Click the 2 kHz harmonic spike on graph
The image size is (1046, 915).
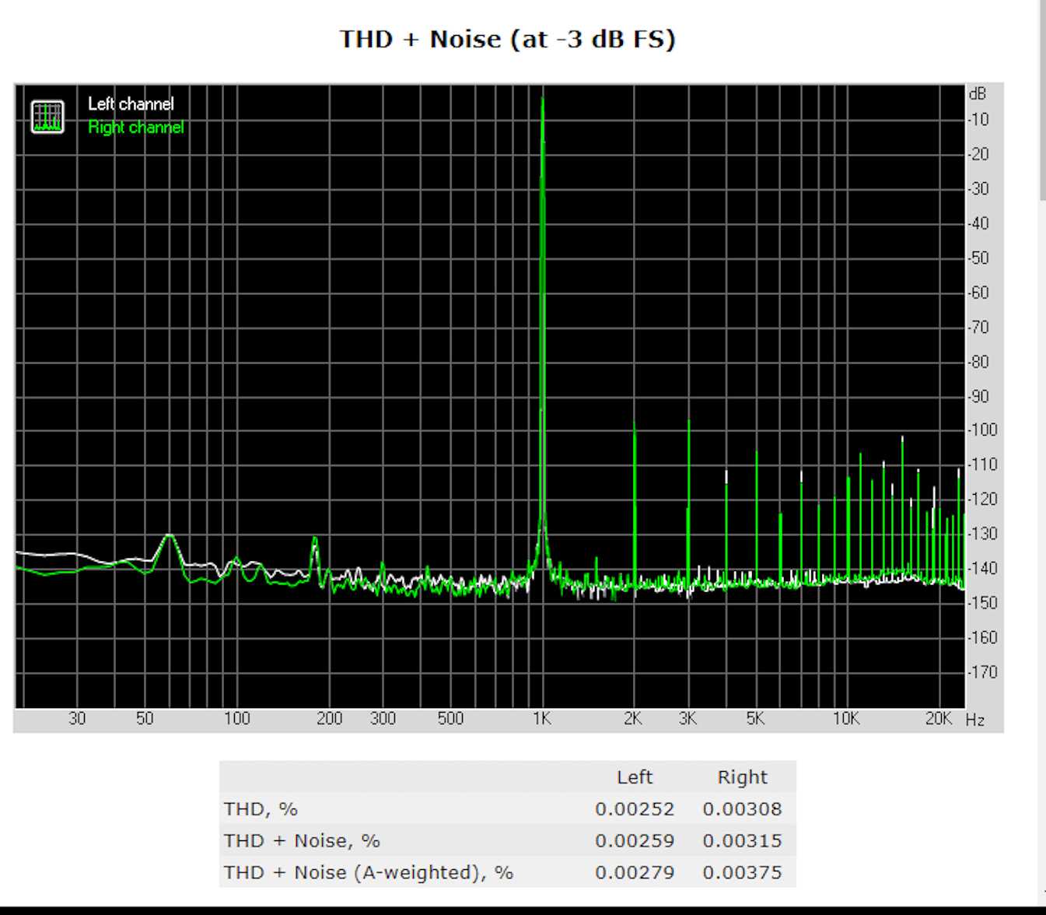pos(635,504)
